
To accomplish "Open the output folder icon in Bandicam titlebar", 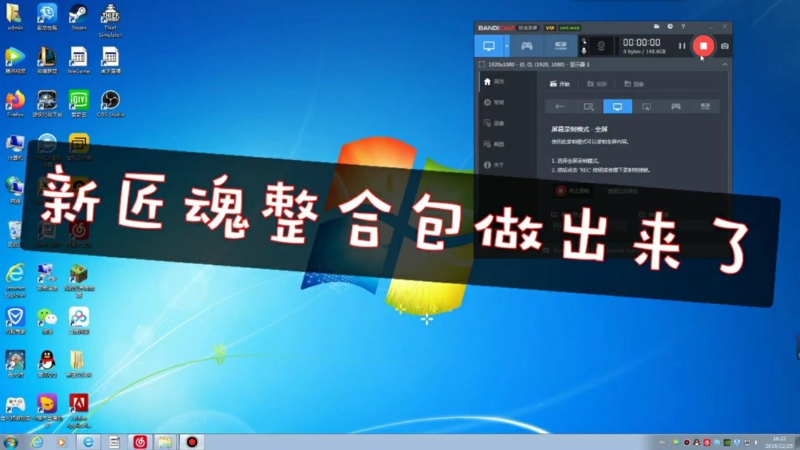I will 656,25.
